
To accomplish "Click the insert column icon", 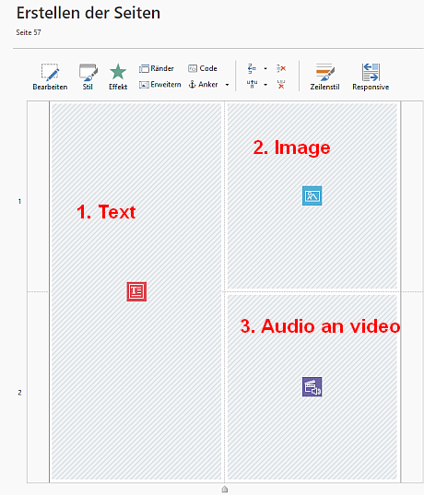I will (x=252, y=84).
